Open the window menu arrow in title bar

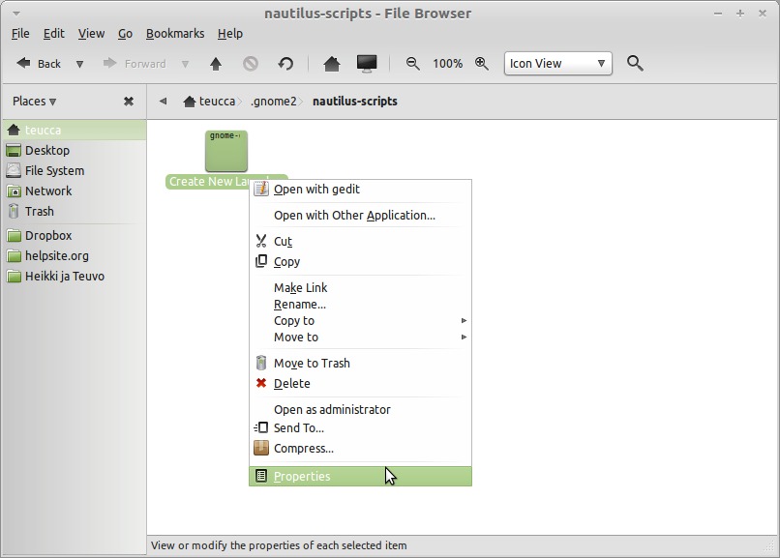15,14
